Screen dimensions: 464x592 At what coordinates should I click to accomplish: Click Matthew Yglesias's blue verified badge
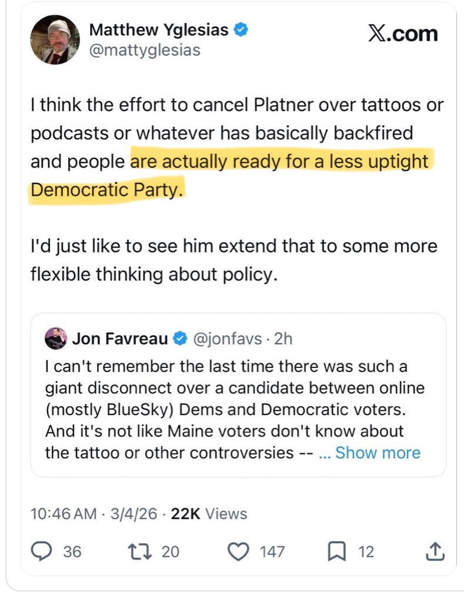(240, 29)
